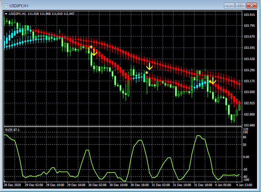Click the 103.295 price label
The image size is (261, 192).
tap(249, 70)
